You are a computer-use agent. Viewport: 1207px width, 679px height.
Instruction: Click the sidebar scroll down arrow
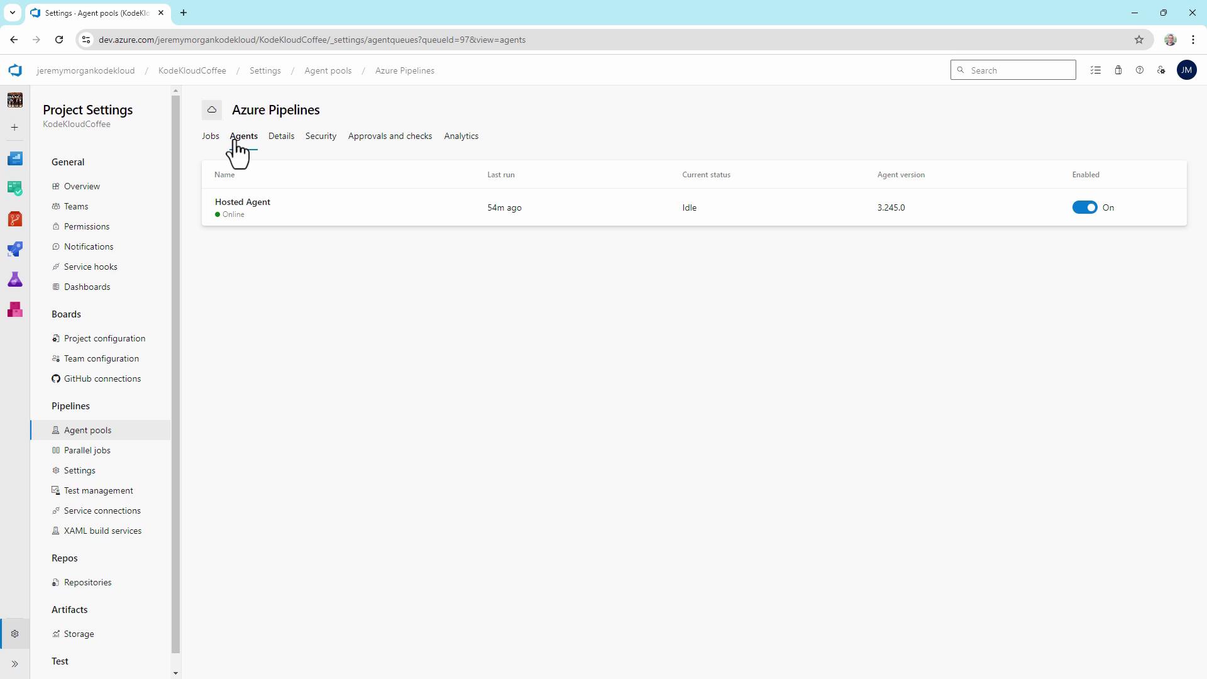[x=175, y=673]
